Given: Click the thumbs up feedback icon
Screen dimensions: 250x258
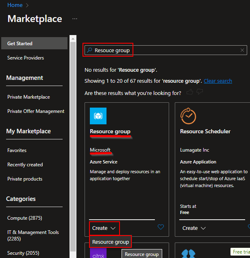Looking at the screenshot, I should point(189,93).
